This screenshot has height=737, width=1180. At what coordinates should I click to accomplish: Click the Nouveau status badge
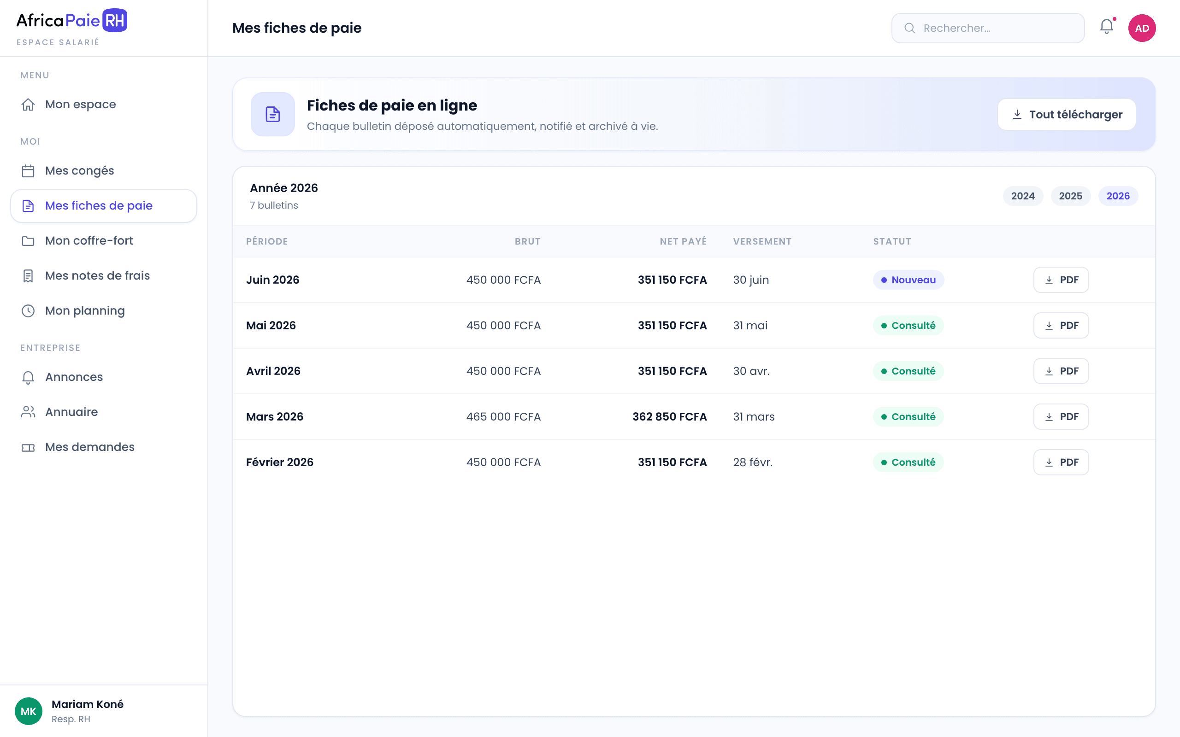click(909, 280)
